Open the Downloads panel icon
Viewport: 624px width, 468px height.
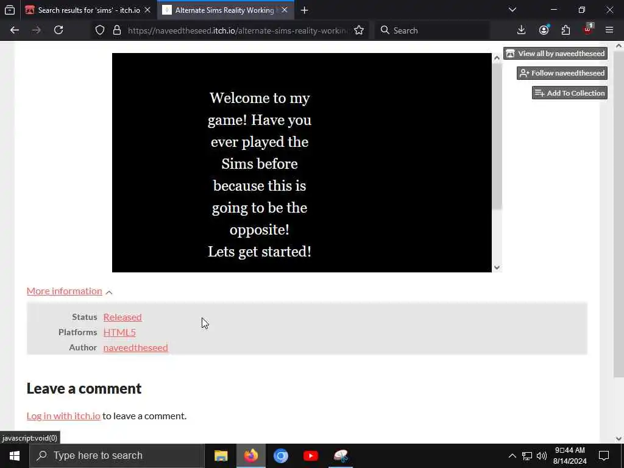click(522, 30)
